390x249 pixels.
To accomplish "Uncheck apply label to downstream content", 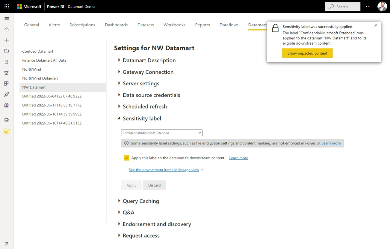I will click(127, 158).
